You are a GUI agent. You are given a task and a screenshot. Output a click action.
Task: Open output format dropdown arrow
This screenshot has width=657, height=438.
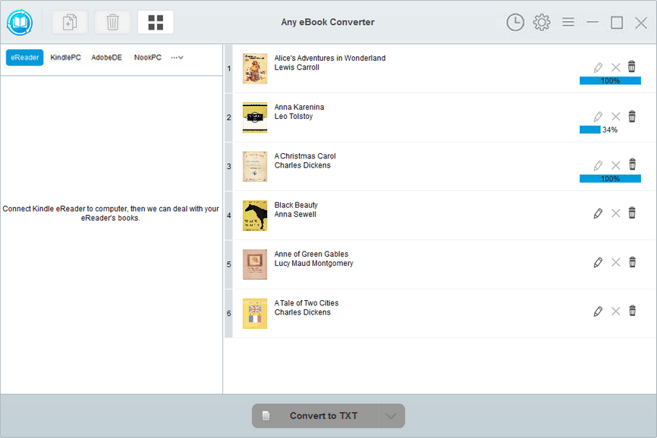pyautogui.click(x=391, y=416)
